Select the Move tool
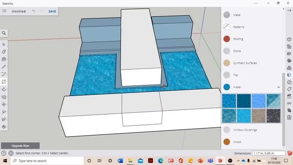293x165 pixels. tap(4, 104)
